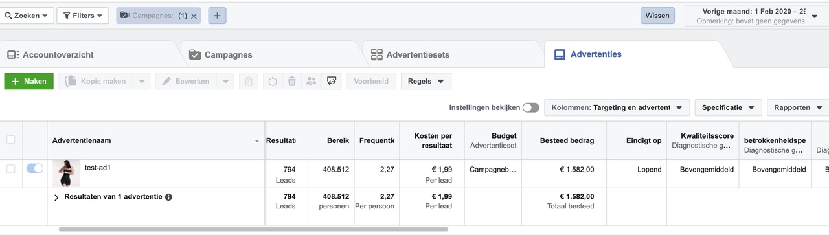Screen dimensions: 829x235
Task: Click the trash delete icon
Action: (292, 82)
